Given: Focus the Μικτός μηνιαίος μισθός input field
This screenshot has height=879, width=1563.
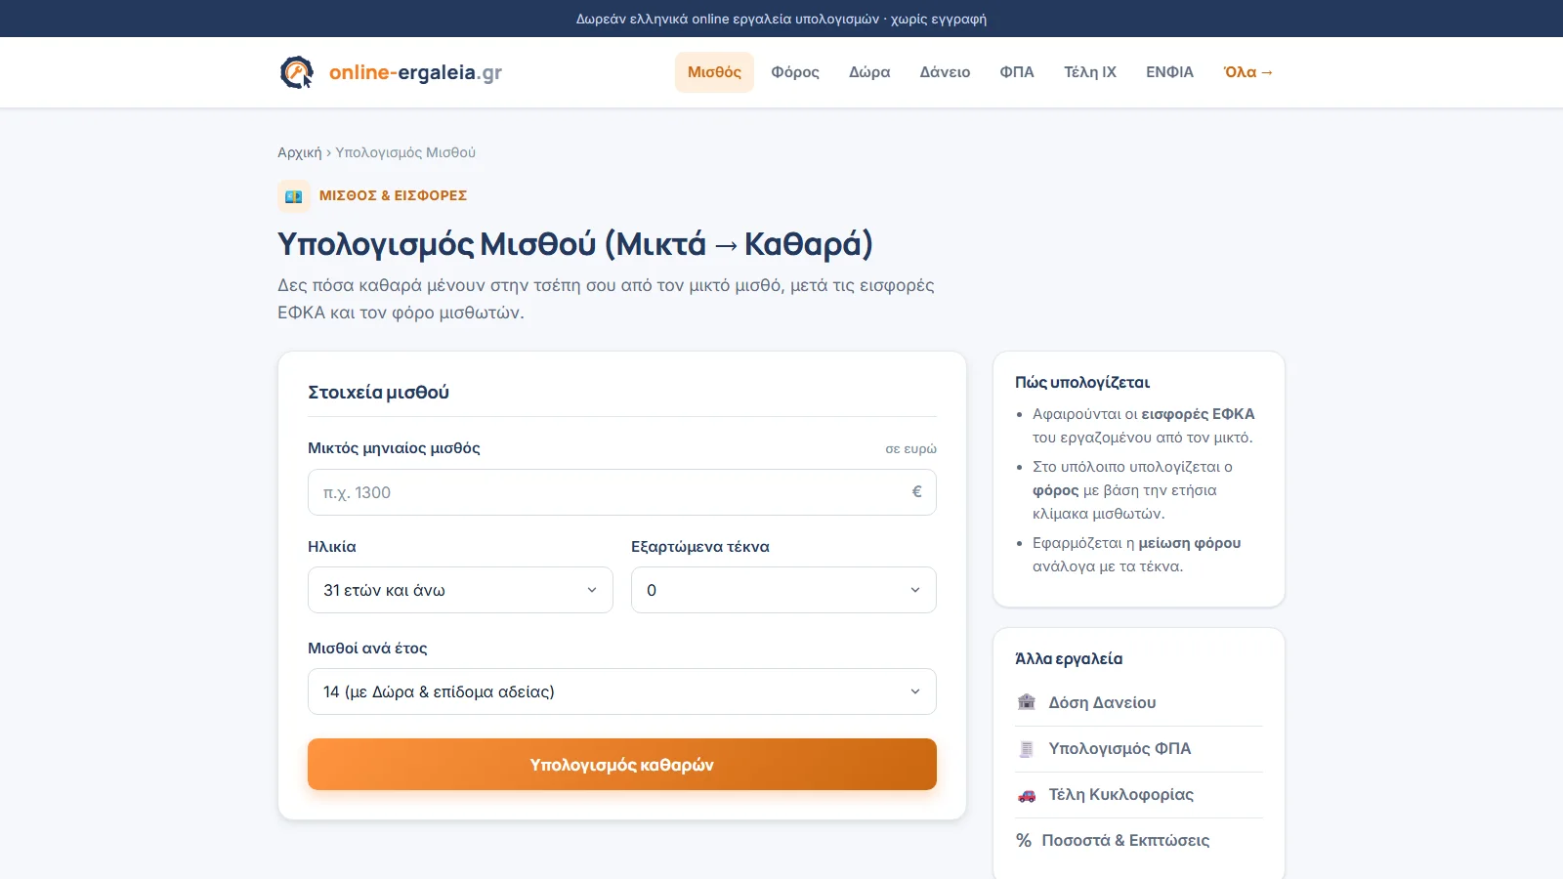Looking at the screenshot, I should point(622,492).
